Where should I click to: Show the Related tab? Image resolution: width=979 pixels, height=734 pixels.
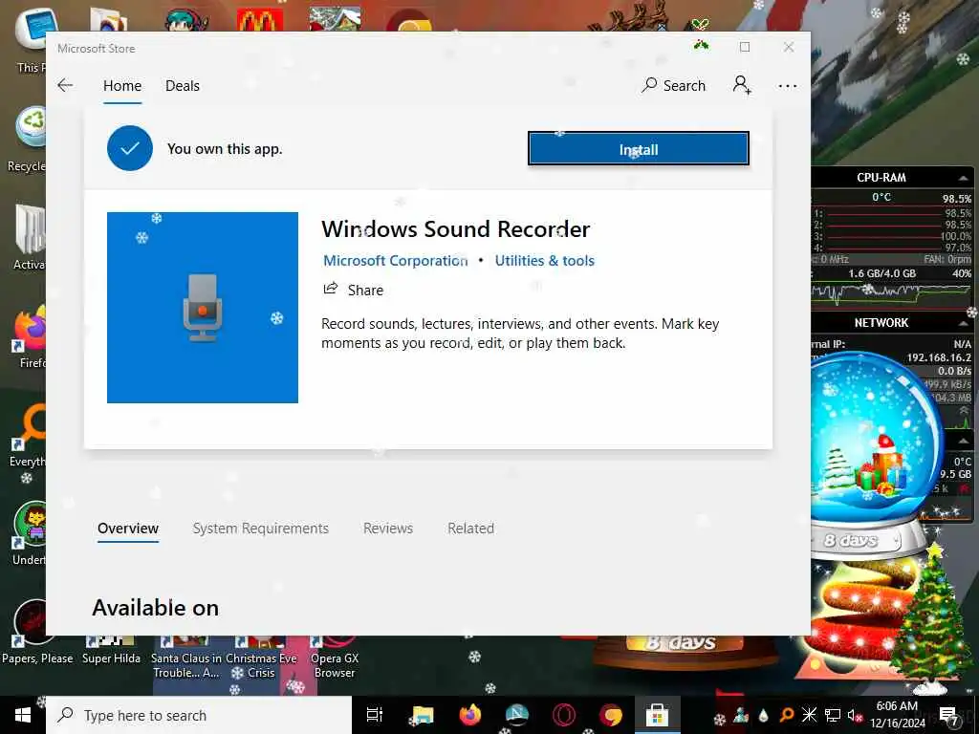click(470, 528)
